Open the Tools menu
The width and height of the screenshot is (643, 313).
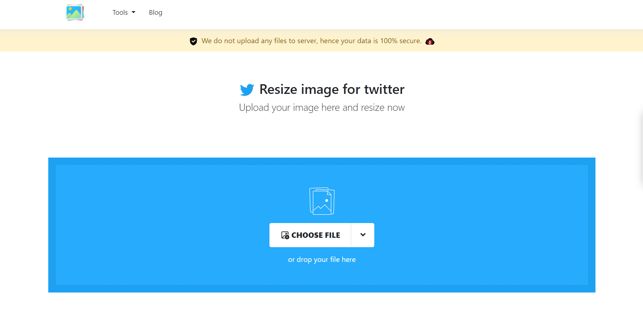(124, 12)
